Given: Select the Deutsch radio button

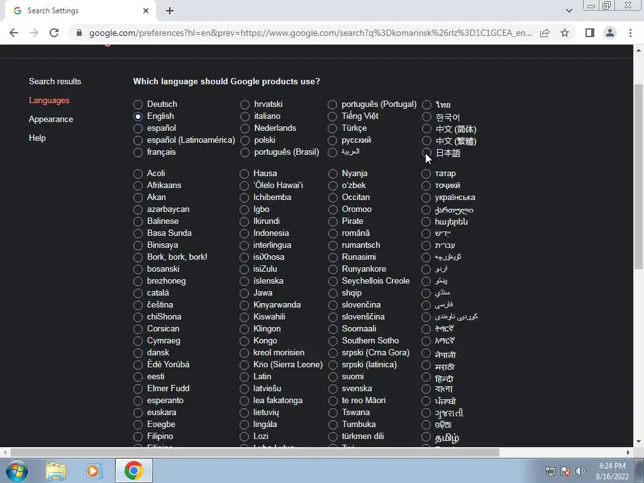Looking at the screenshot, I should [138, 105].
